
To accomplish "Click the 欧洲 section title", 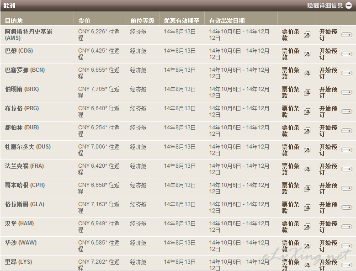I will tap(9, 5).
